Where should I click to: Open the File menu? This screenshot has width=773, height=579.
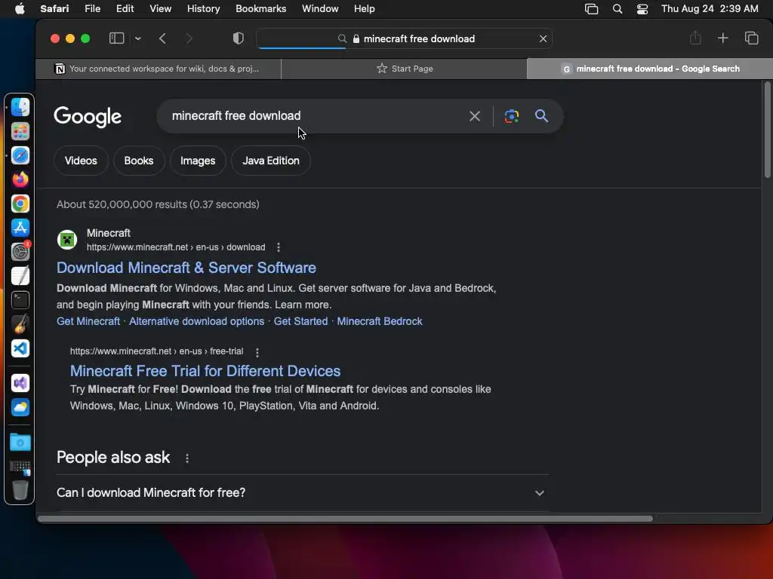coord(92,9)
